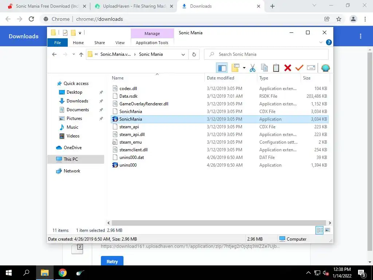Click the New folder icon in the title bar
Viewport: 373px width, 280px height.
click(73, 32)
